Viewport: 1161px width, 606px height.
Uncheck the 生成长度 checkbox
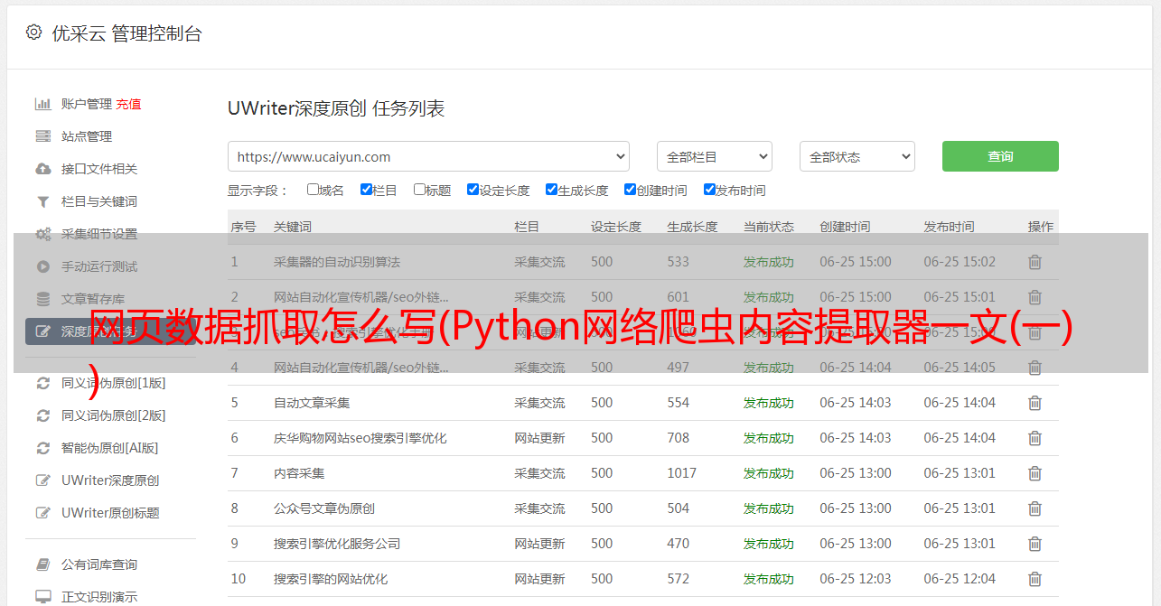[551, 190]
